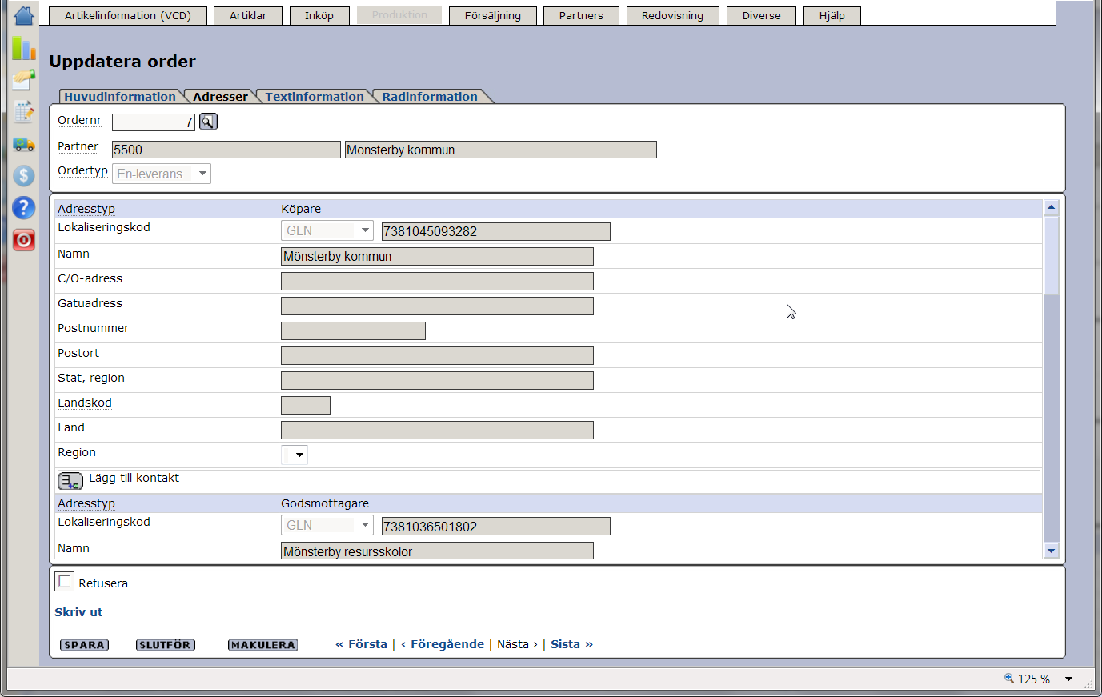1102x697 pixels.
Task: Click the zoom magnifier icon in status bar
Action: point(1009,678)
